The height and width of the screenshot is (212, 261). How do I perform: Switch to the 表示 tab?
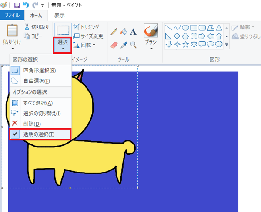point(60,16)
